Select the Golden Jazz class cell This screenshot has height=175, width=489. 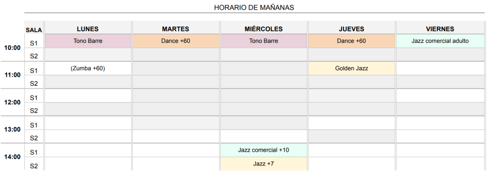(352, 68)
